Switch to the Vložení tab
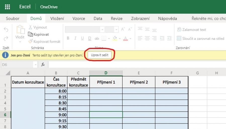Screen dimensions: 226x129 (x=57, y=19)
